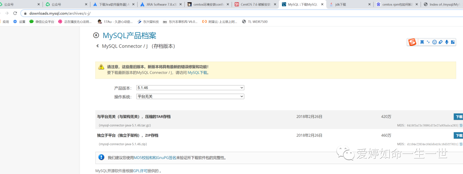Click the MySQL产品档案 heading link
Screen dimensions: 463x174
coord(129,35)
